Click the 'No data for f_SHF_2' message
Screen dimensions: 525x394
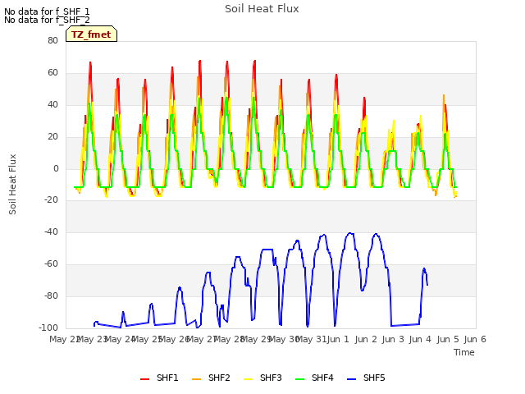47,20
